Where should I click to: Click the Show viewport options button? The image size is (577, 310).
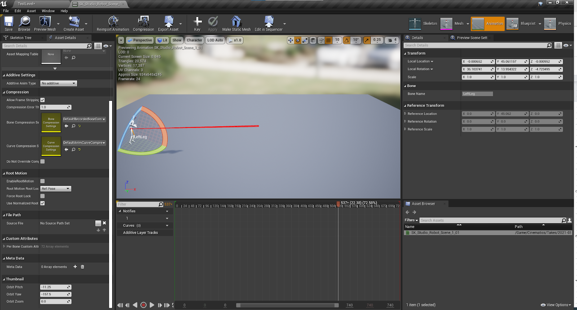(177, 40)
